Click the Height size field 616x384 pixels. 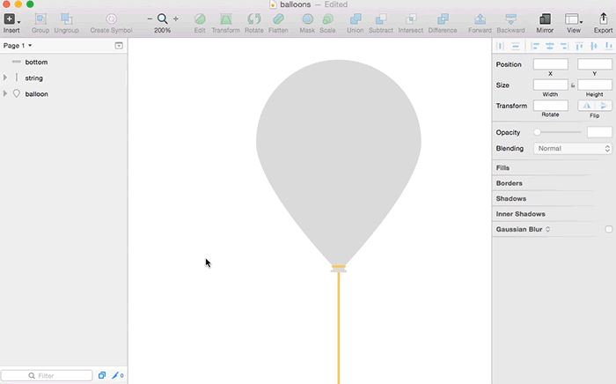[594, 85]
